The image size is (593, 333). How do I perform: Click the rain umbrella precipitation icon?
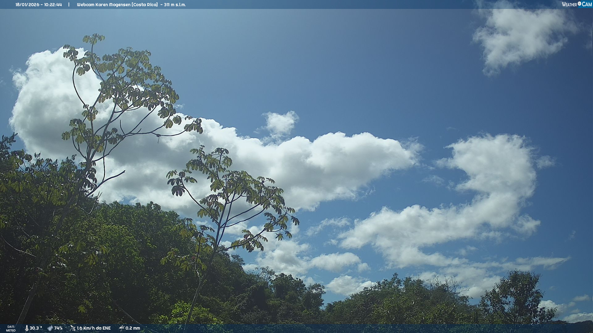point(121,328)
